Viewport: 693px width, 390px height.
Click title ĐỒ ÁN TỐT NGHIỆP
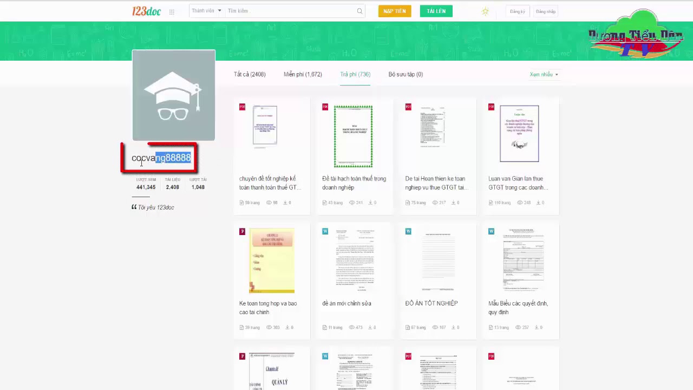tap(432, 303)
